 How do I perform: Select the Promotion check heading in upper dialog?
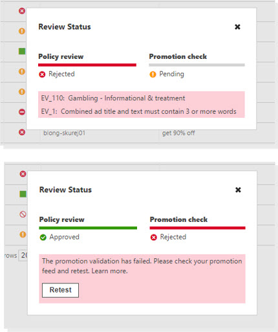(x=178, y=56)
